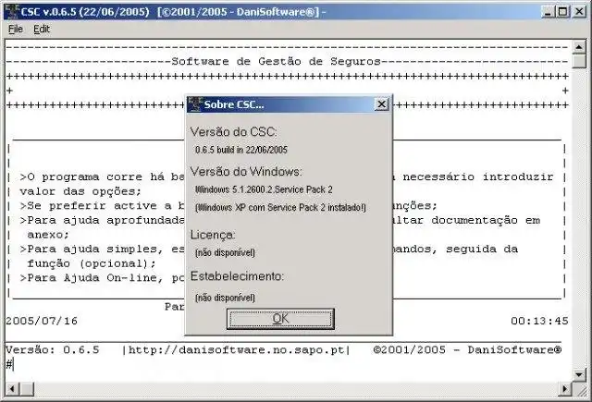Image resolution: width=592 pixels, height=402 pixels.
Task: Click the 'valor das opções;' line
Action: point(80,192)
